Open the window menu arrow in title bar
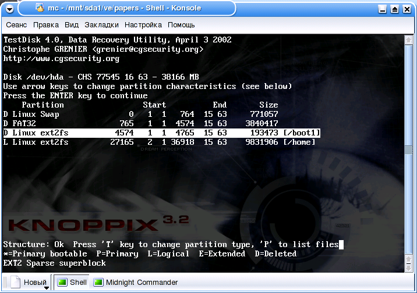The height and width of the screenshot is (293, 417). [x=9, y=9]
